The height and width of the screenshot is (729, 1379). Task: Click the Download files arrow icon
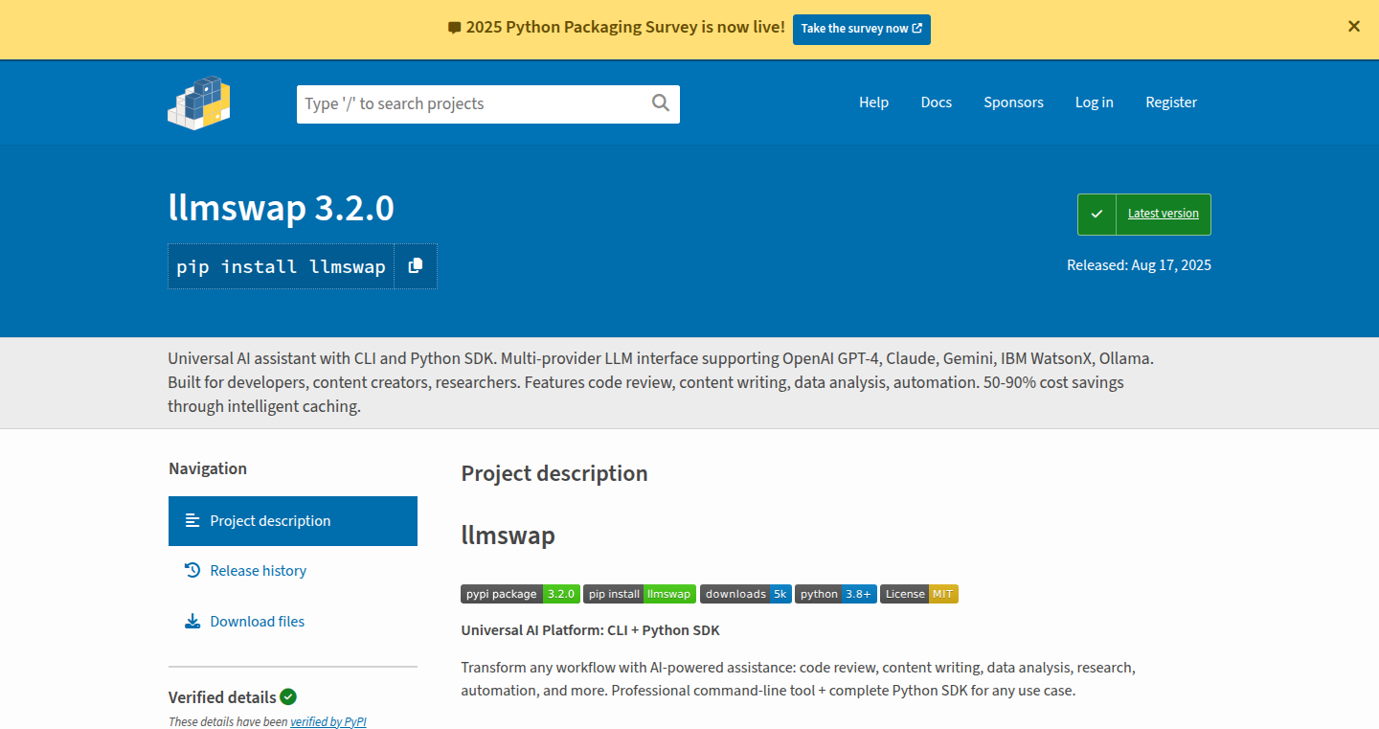(x=192, y=621)
